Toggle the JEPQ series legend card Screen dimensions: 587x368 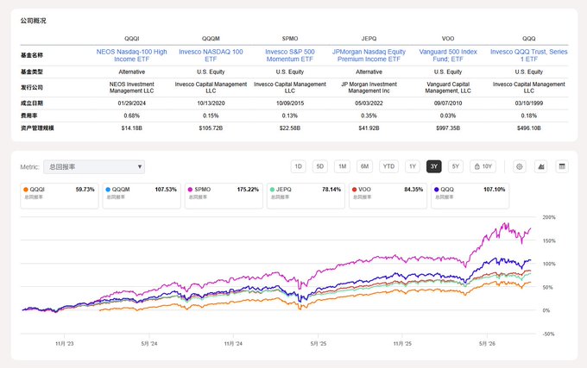(306, 196)
